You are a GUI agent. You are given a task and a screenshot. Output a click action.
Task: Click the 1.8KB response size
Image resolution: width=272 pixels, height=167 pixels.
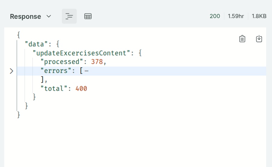coord(259,16)
